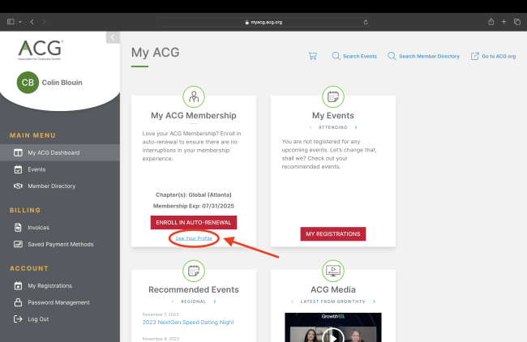Show next ACG Media category
Viewport: 527px width, 342px height.
[374, 301]
